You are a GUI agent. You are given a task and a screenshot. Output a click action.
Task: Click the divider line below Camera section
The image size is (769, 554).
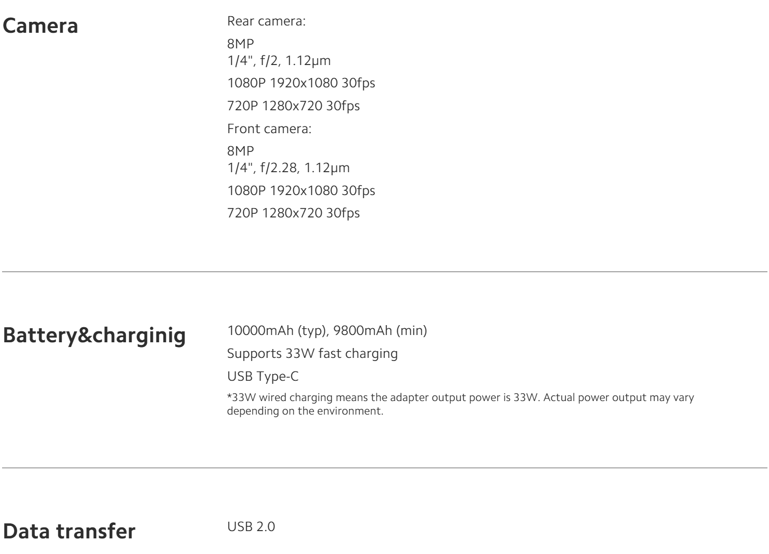tap(384, 272)
